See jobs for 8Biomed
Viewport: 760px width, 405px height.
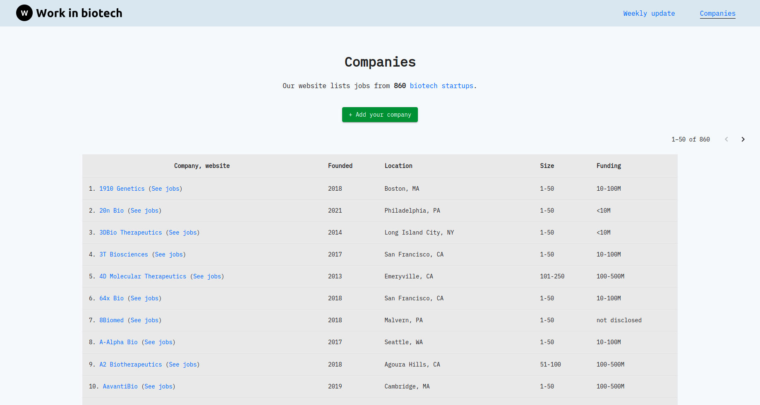[145, 320]
